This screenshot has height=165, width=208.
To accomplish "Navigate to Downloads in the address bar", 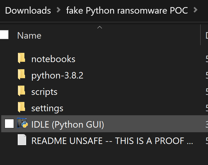I will click(x=28, y=11).
